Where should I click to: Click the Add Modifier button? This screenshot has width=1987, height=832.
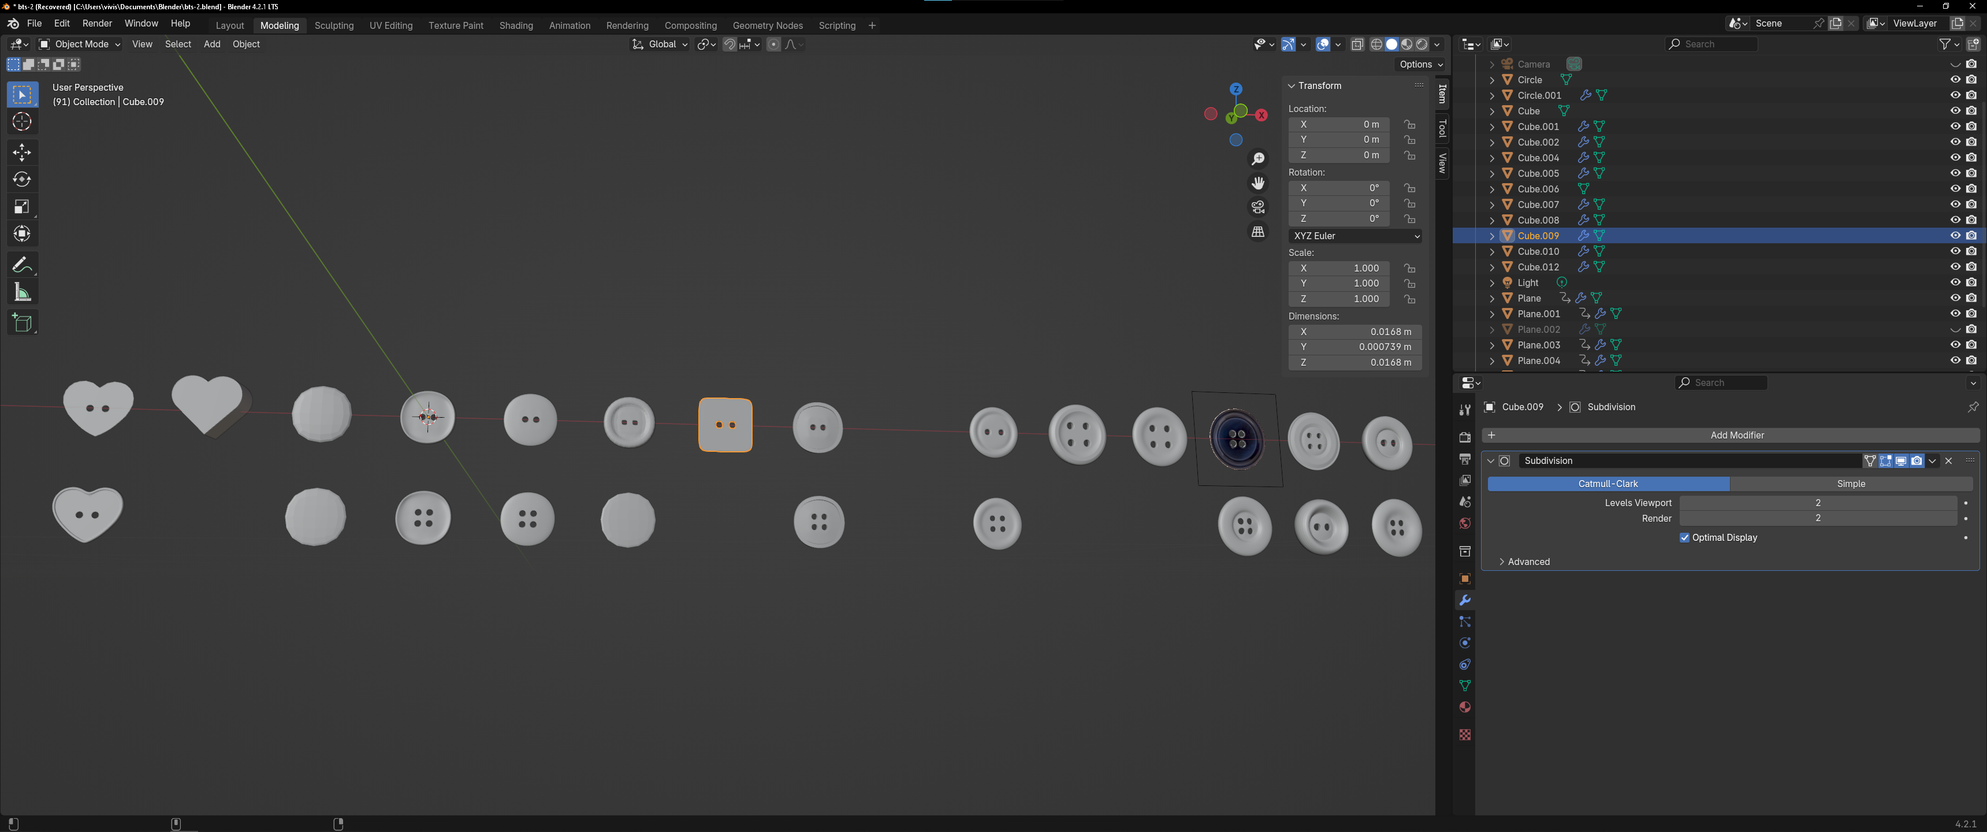[x=1729, y=435]
